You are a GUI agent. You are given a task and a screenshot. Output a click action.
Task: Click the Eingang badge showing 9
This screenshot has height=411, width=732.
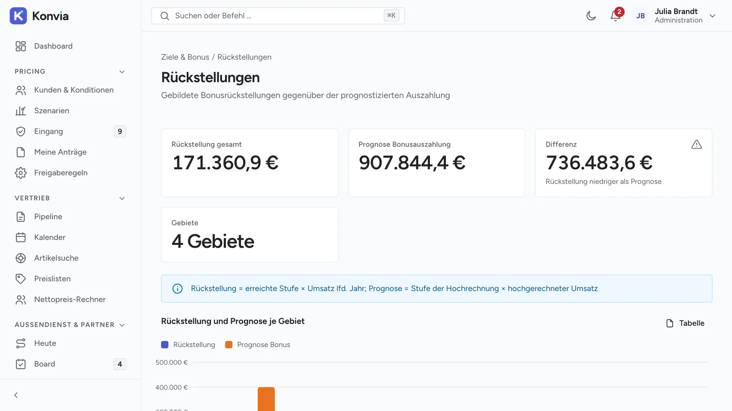120,131
